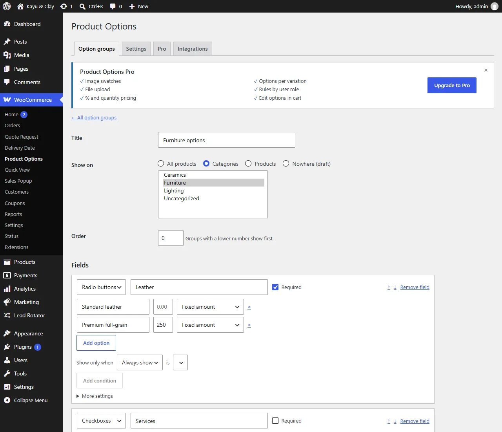Expand More settings for Leather field
The width and height of the screenshot is (502, 432).
point(95,396)
